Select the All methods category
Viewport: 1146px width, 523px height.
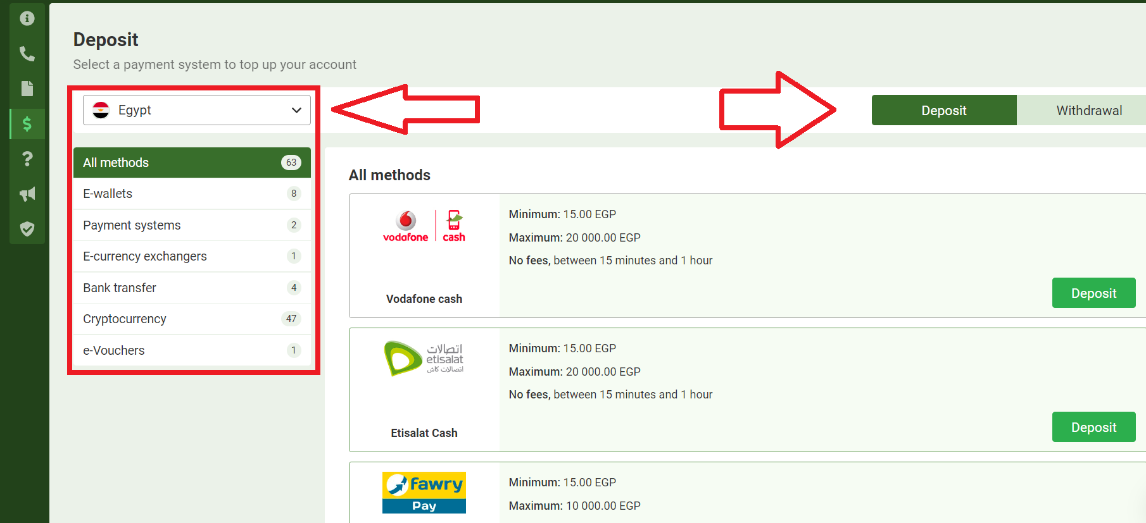pyautogui.click(x=192, y=163)
